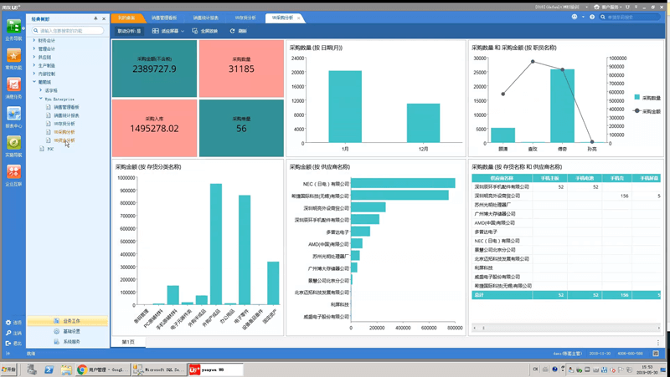Switch to yonyou U8 taskbar item
The height and width of the screenshot is (377, 670).
(x=216, y=369)
